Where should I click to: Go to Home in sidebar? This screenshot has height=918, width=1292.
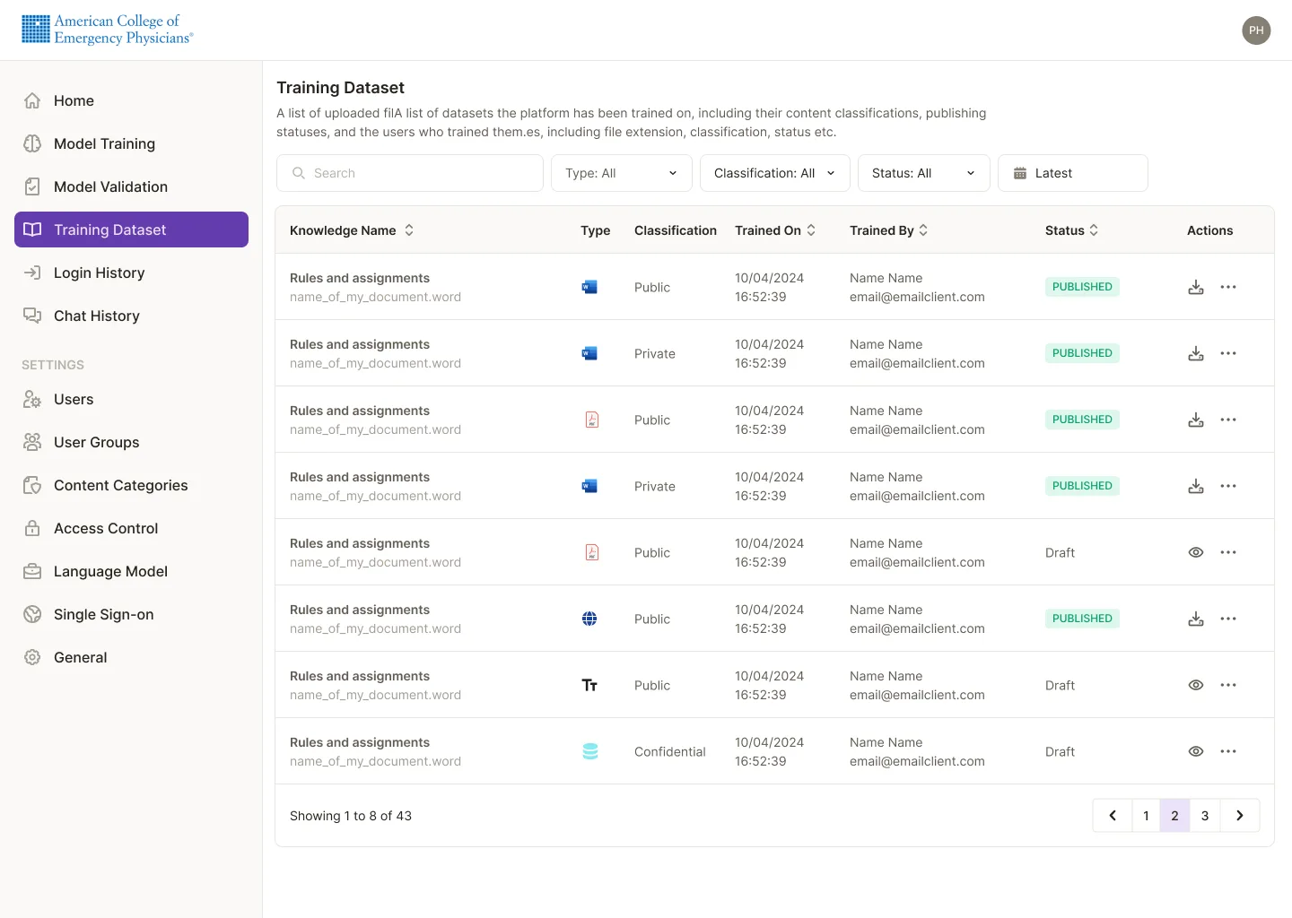tap(131, 100)
